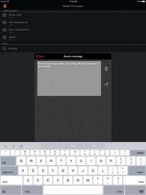Choose the "The" keyboard suggestion
Screen dimensions: 146x195
click(73, 146)
